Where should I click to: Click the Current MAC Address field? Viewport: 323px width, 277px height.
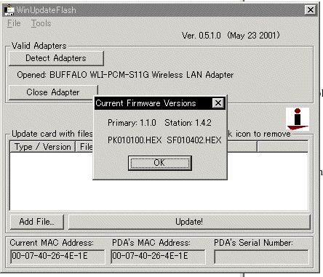[57, 257]
